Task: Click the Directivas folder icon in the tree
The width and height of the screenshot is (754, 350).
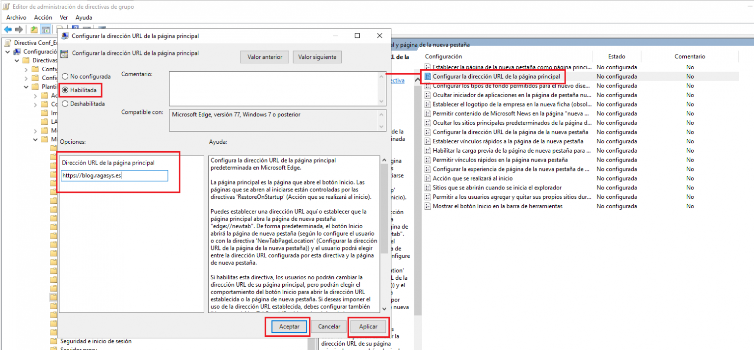Action: [26, 60]
